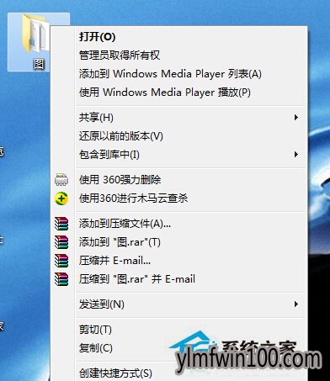The image size is (330, 381).
Task: Open the 共享(H) menu entry
Action: coord(96,118)
